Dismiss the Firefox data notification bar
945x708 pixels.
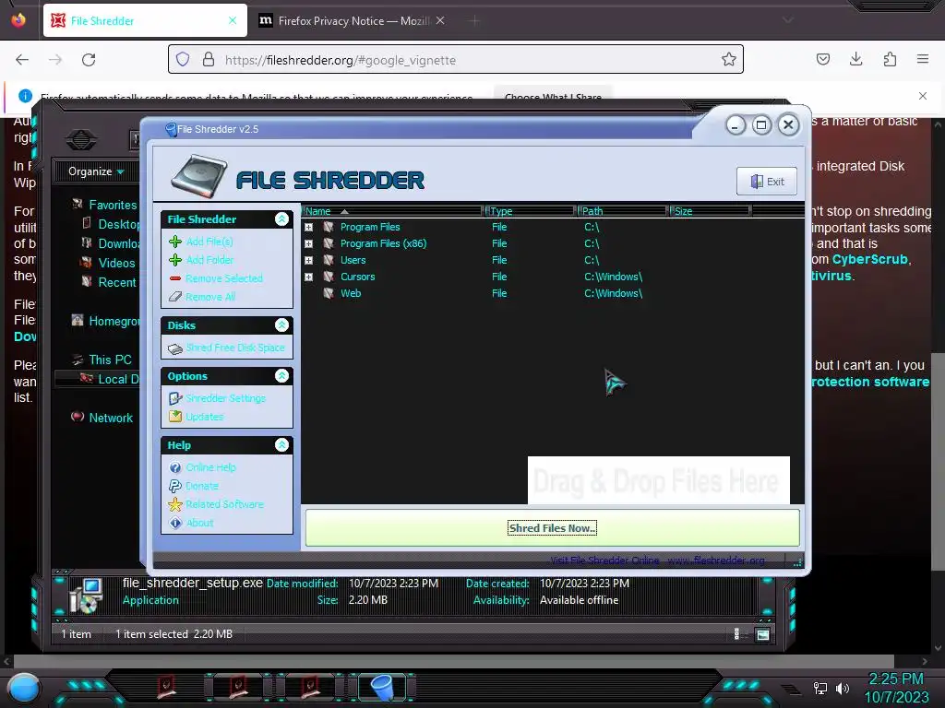point(923,96)
